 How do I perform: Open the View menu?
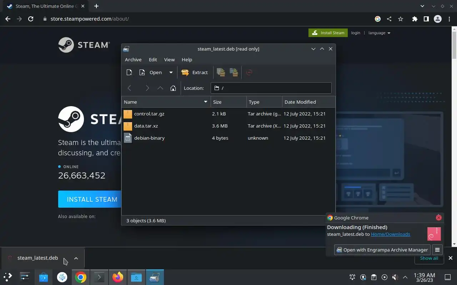[169, 59]
